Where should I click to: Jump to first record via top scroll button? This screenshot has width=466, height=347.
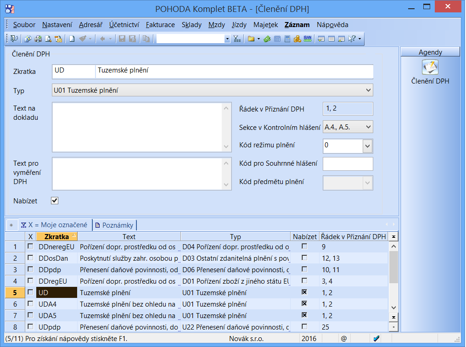393,237
